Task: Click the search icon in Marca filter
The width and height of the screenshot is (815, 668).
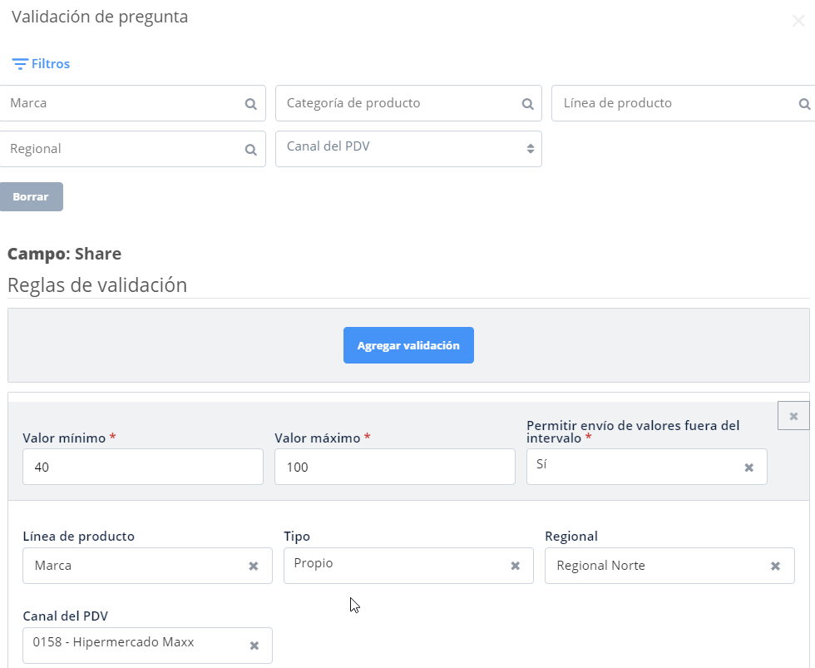Action: pyautogui.click(x=250, y=104)
